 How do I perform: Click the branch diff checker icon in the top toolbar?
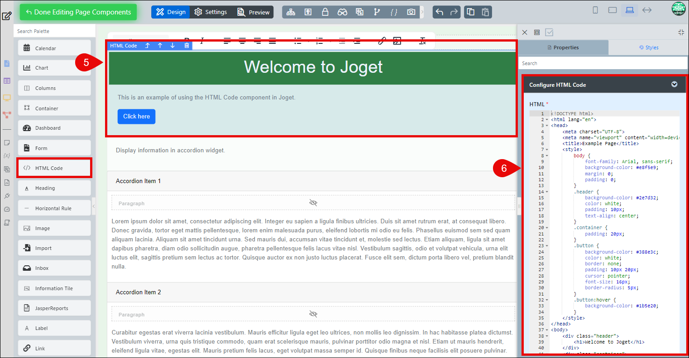[377, 12]
